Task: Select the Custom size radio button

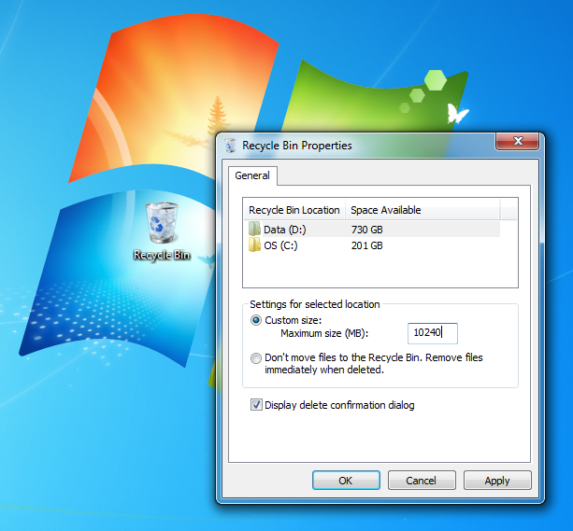Action: 256,320
